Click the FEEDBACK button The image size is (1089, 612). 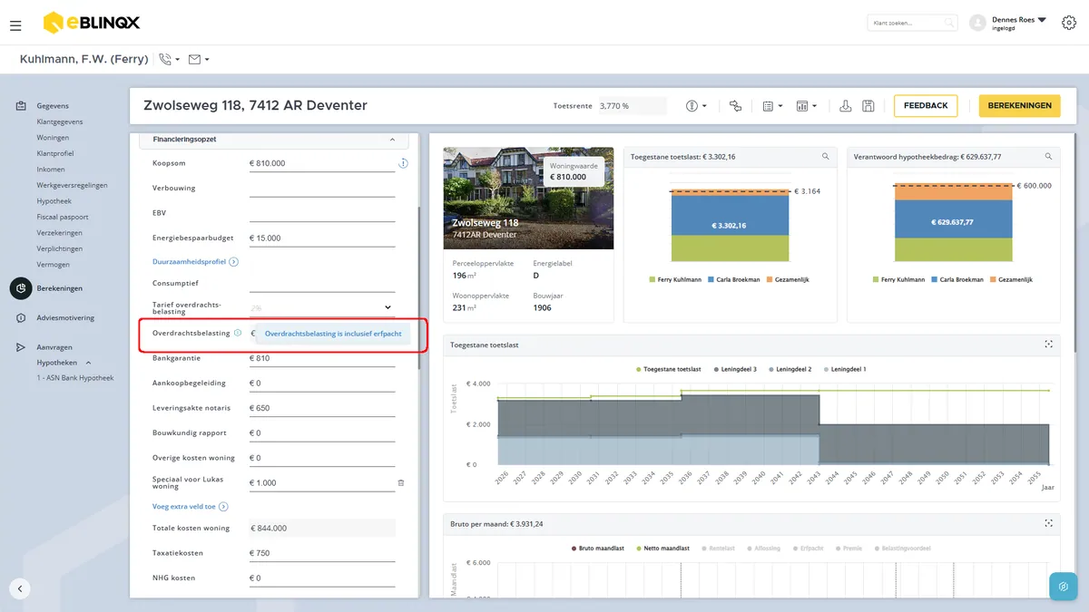click(926, 106)
